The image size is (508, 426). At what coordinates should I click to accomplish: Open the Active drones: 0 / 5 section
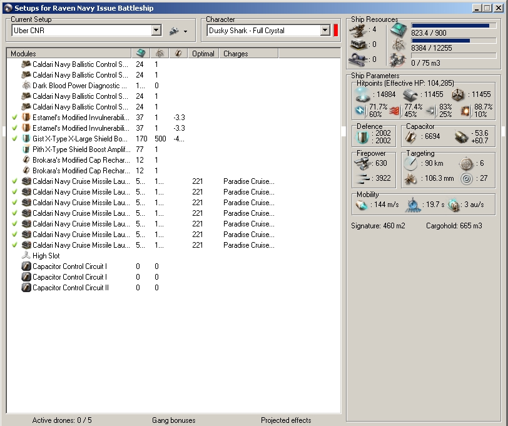pos(62,420)
